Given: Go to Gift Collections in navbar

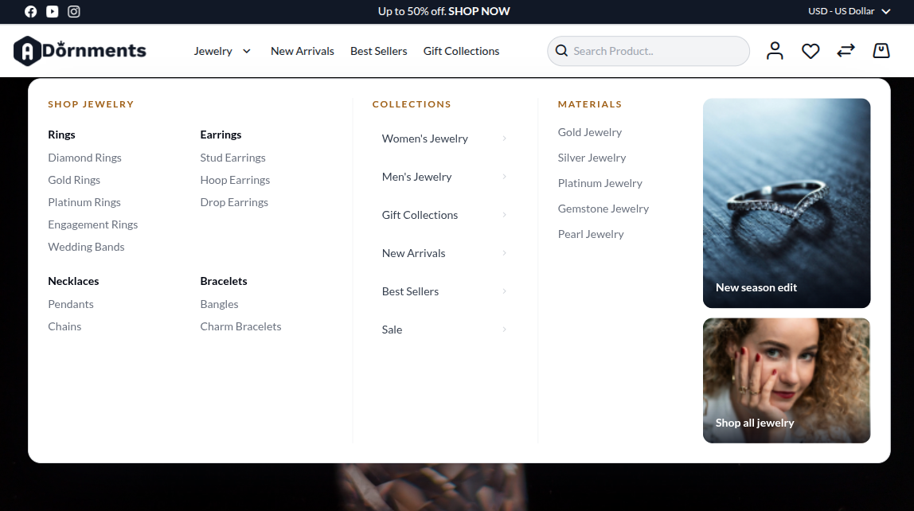Looking at the screenshot, I should [x=461, y=51].
